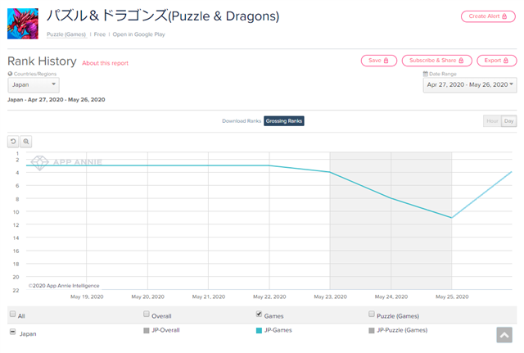Click the scroll-to-top arrow button
524x353 pixels.
504,335
